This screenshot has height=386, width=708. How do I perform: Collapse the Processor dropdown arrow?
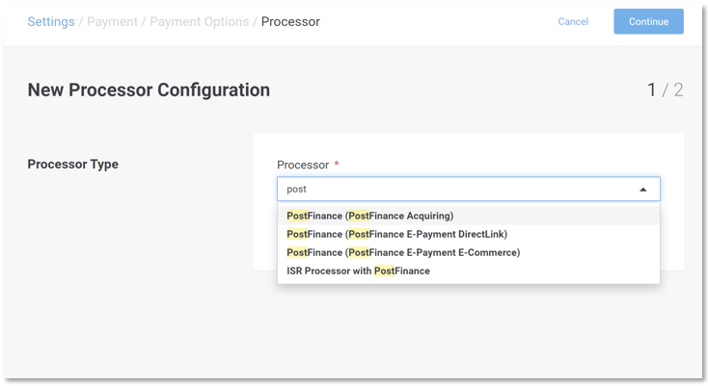tap(643, 190)
